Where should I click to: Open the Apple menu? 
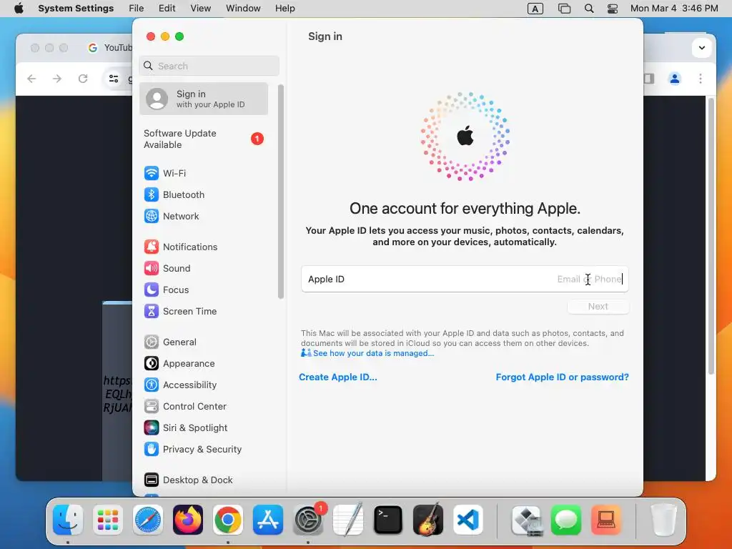coord(19,9)
